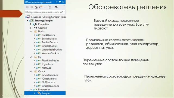Select SimpleDuck.cs file
This screenshot has height=98, width=174.
(49, 46)
